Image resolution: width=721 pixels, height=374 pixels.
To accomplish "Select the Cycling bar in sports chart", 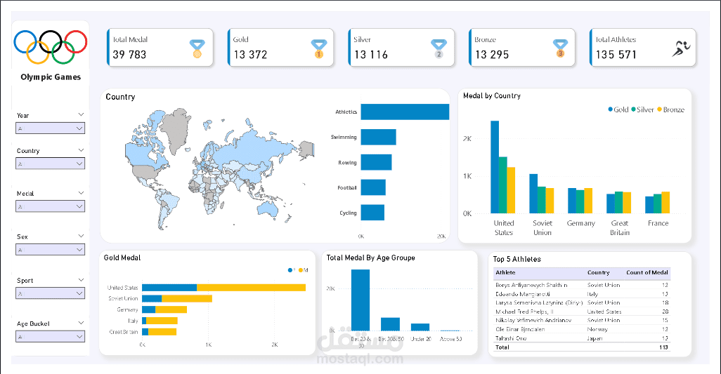I will click(x=372, y=213).
